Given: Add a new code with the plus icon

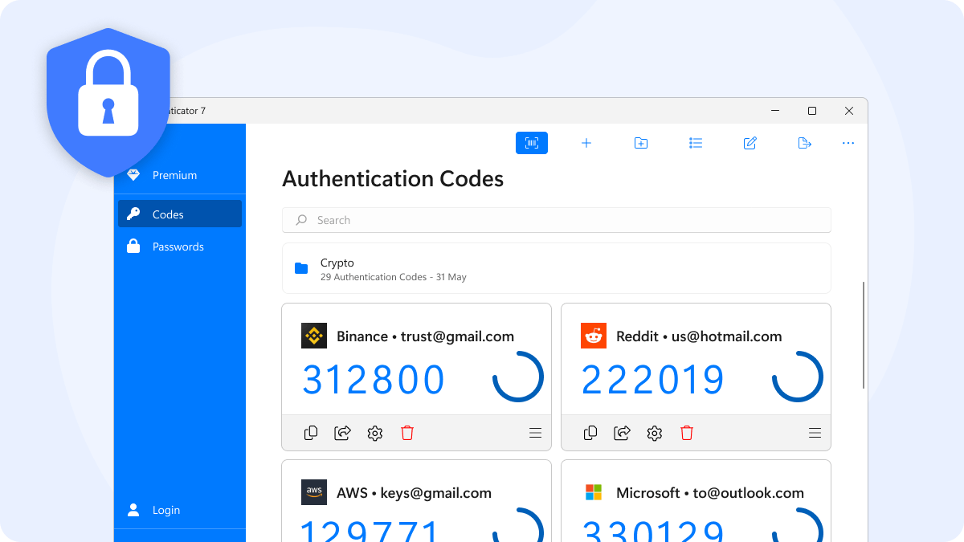Looking at the screenshot, I should (x=586, y=143).
